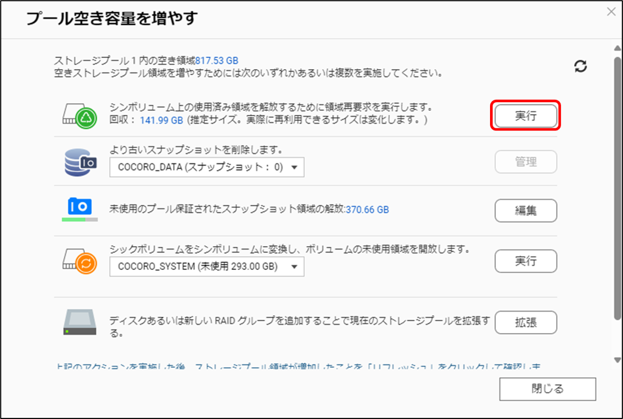The image size is (623, 419).
Task: Click the 817.53 GB free space value
Action: pyautogui.click(x=217, y=60)
